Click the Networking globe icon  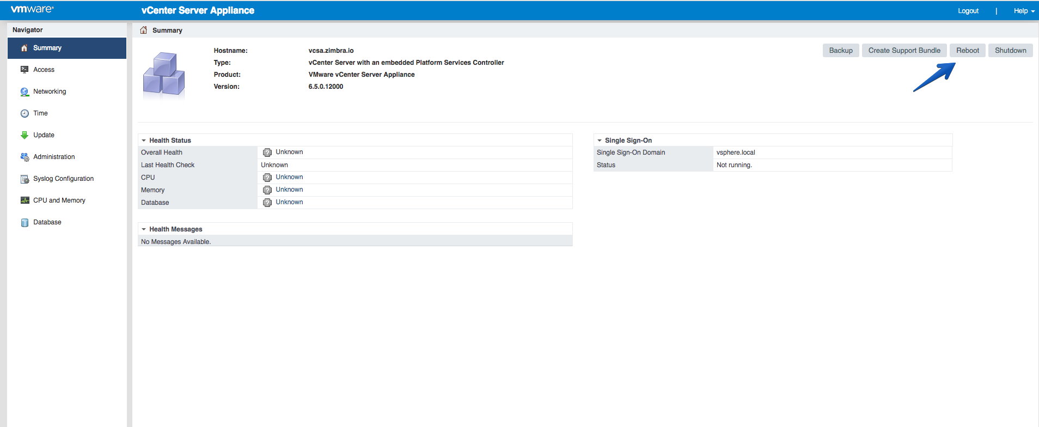point(25,92)
